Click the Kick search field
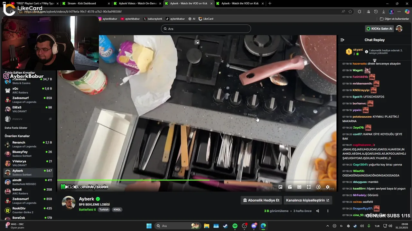This screenshot has height=231, width=412. (206, 29)
